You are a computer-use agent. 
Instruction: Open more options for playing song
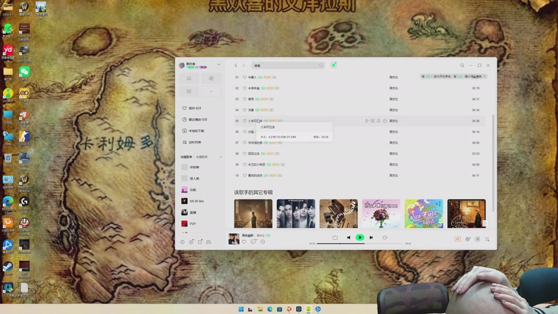pyautogui.click(x=263, y=241)
